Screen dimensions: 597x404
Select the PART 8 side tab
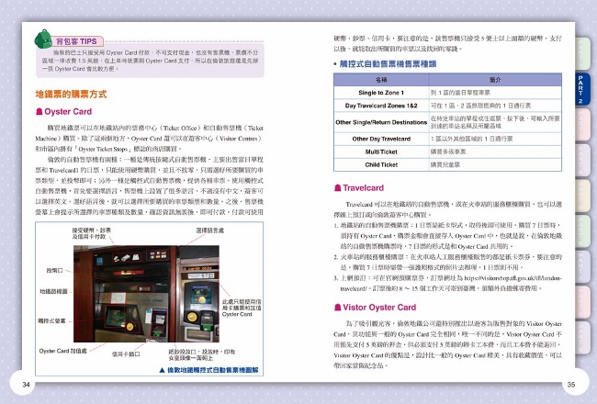pos(582,302)
